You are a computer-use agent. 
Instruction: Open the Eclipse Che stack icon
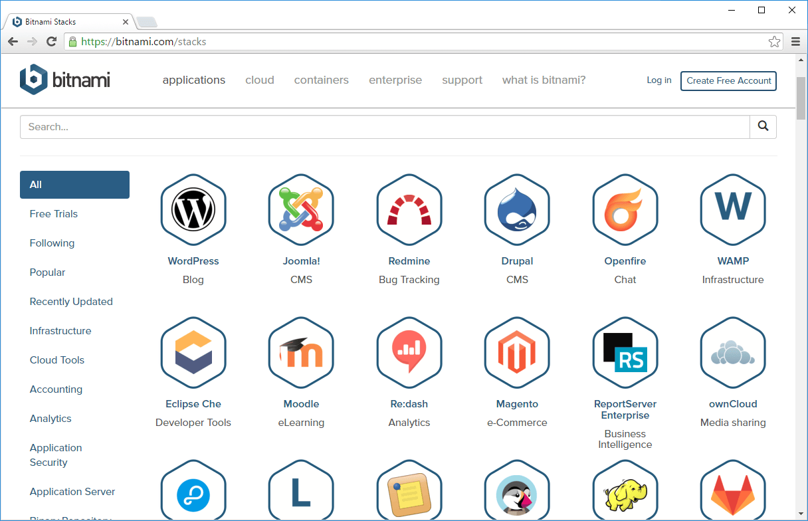(x=193, y=353)
